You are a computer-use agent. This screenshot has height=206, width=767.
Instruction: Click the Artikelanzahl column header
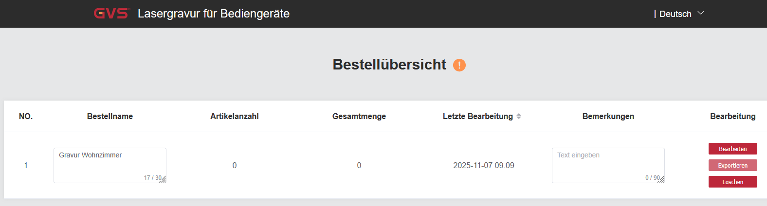pyautogui.click(x=235, y=116)
